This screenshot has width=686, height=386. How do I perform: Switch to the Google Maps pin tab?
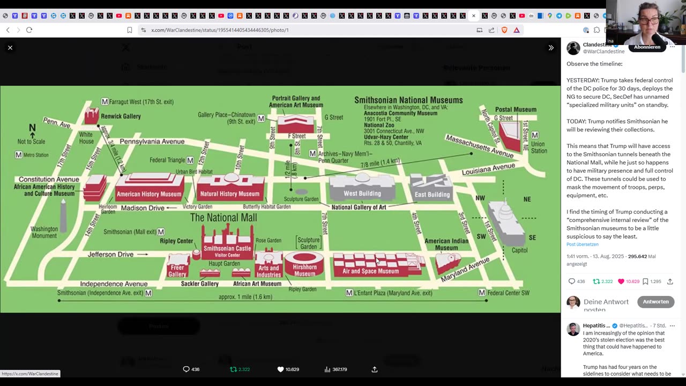549,16
